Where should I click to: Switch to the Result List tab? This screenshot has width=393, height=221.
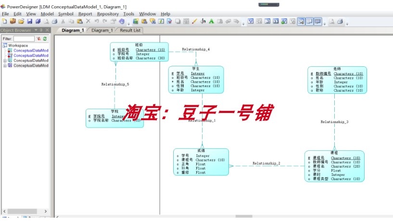[x=130, y=30]
